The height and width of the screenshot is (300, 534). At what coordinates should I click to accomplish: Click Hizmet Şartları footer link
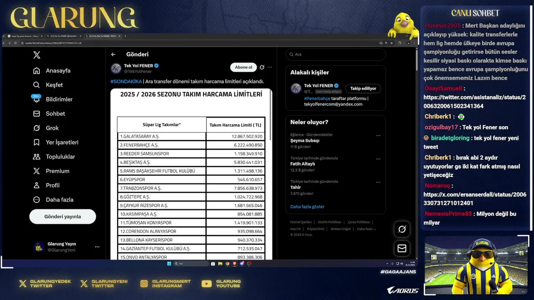point(301,222)
